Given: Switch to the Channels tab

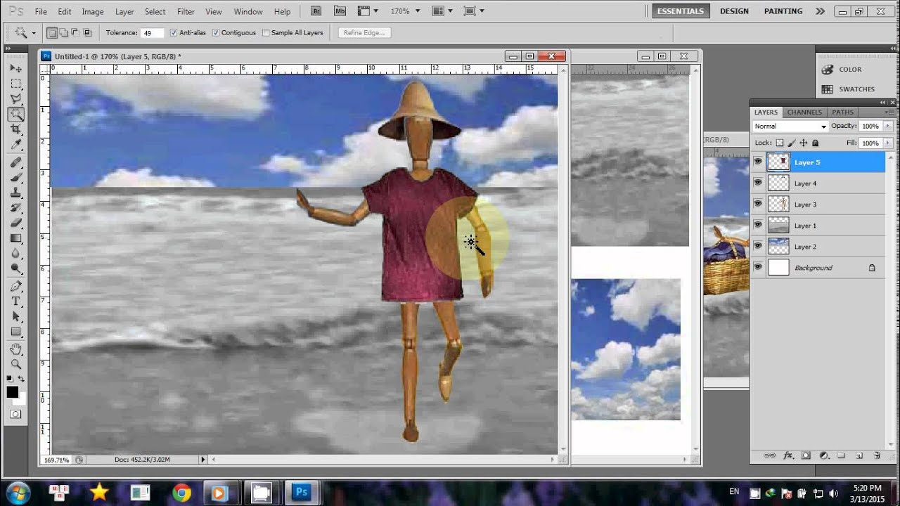Looking at the screenshot, I should pos(804,112).
